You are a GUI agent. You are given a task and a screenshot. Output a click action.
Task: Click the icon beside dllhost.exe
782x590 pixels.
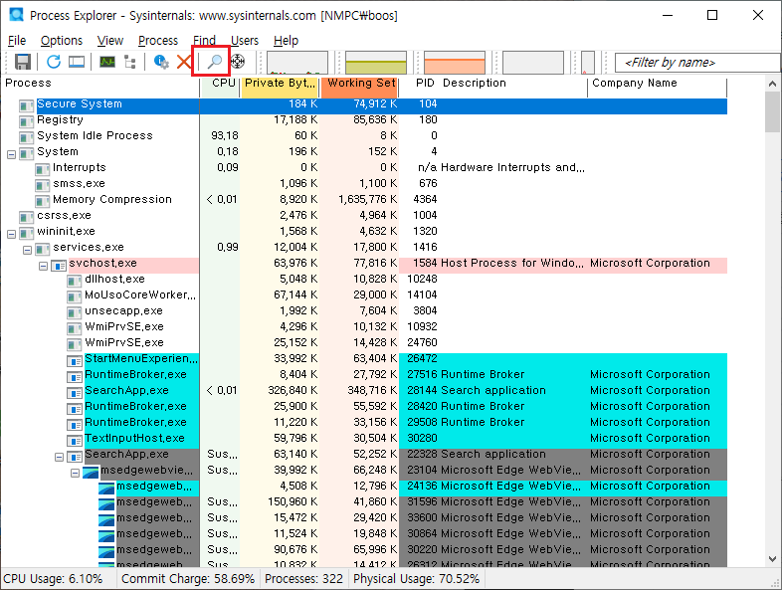75,281
